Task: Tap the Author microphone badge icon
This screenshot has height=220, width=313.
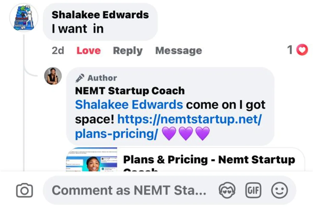Action: pos(80,78)
